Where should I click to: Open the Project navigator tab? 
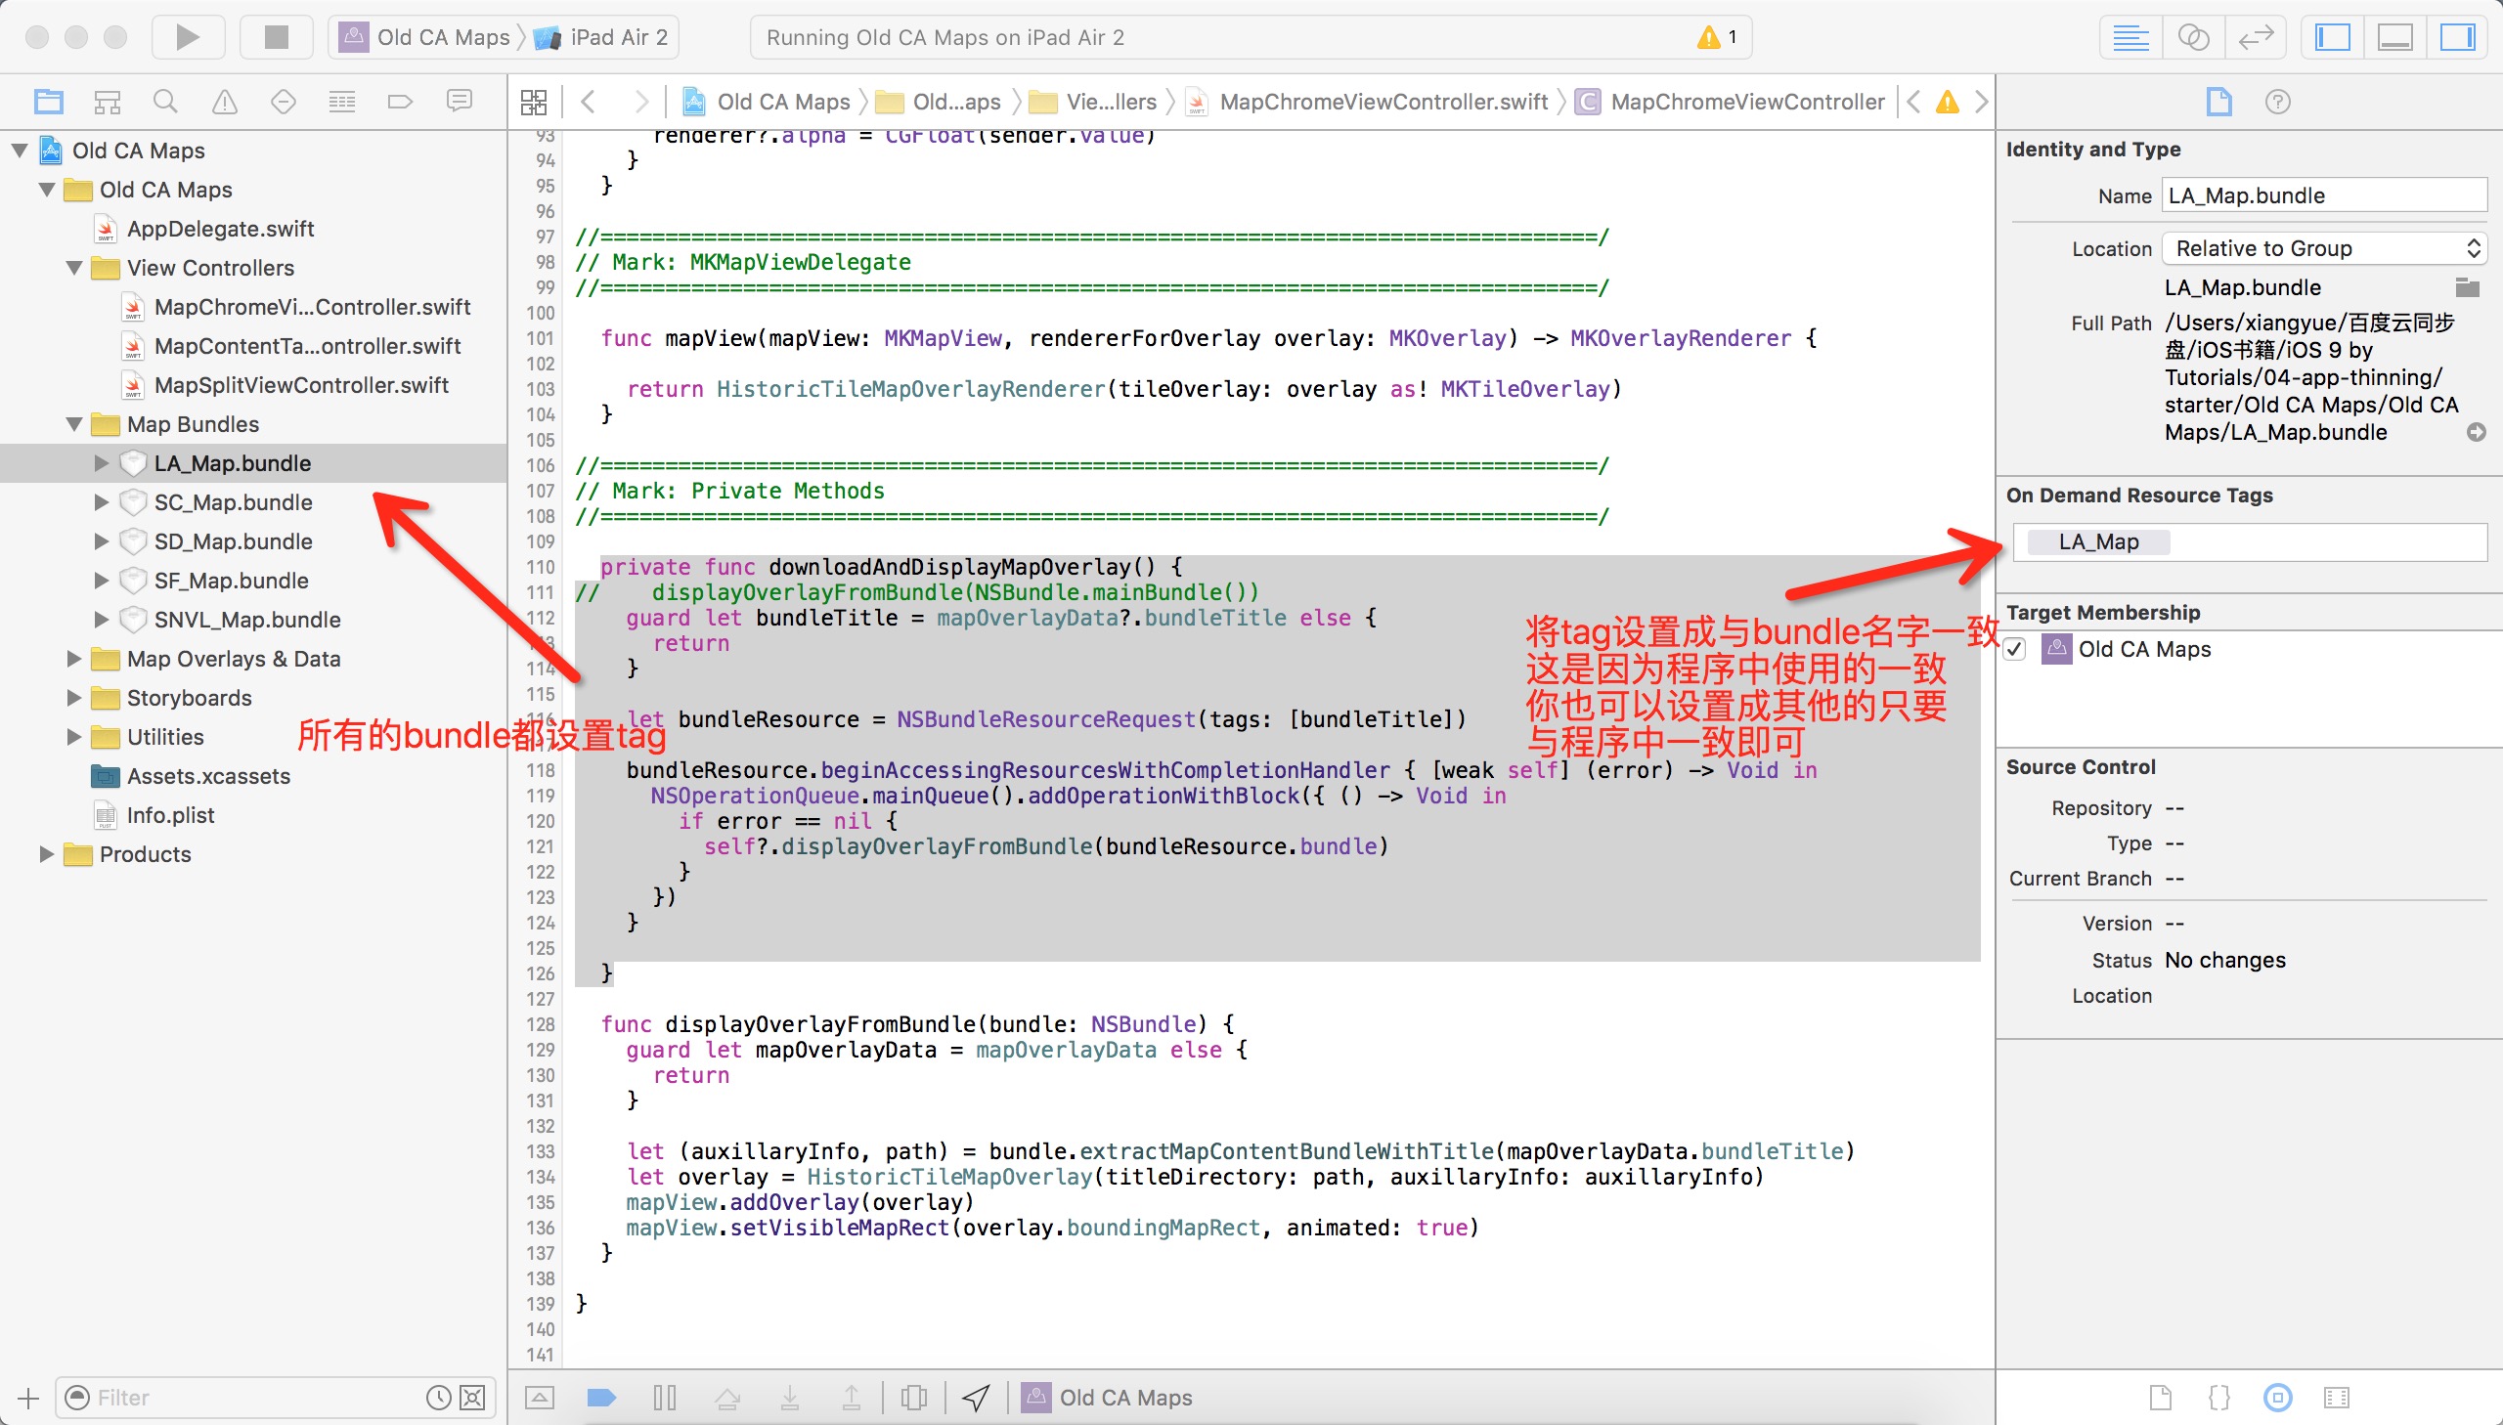(x=48, y=101)
